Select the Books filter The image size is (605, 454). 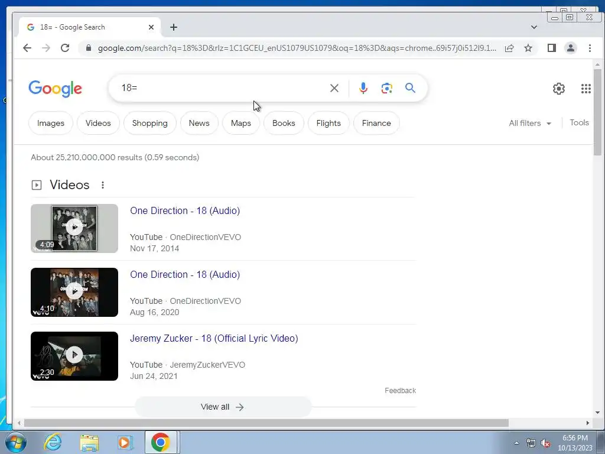pos(284,123)
